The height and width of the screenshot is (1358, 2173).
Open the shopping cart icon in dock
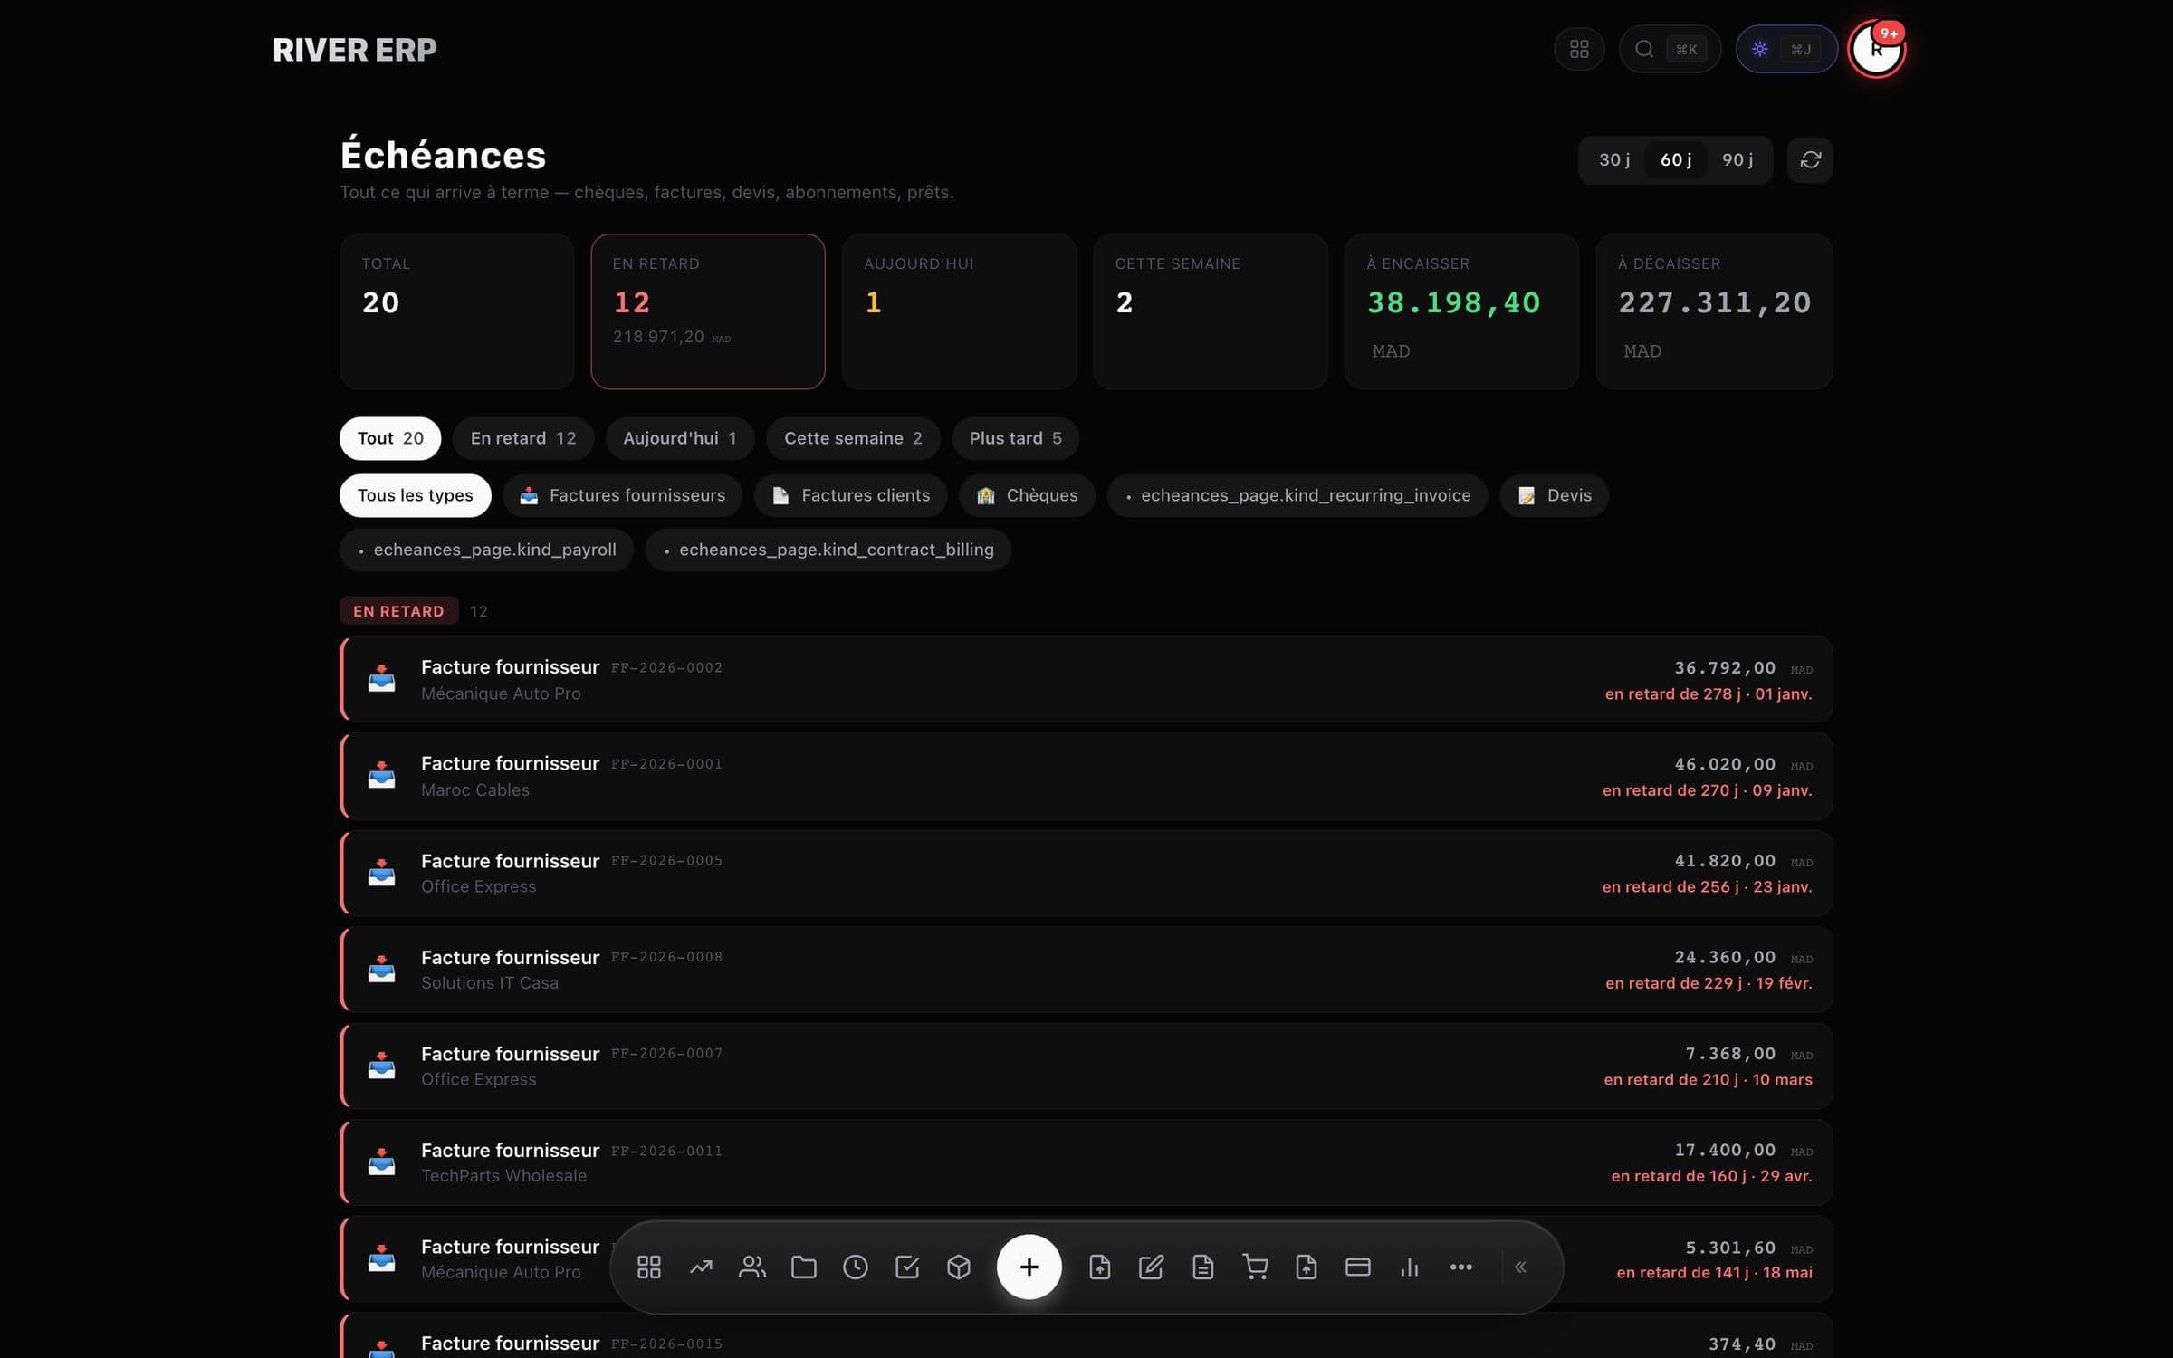[x=1255, y=1267]
